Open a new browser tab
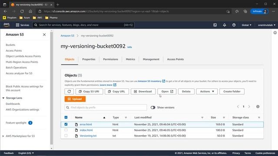Screen dimensions: 278x156 (58, 5)
